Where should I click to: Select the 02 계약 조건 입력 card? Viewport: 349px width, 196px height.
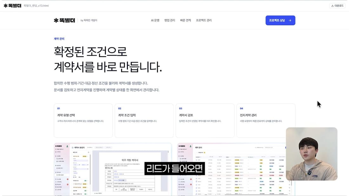click(x=144, y=120)
